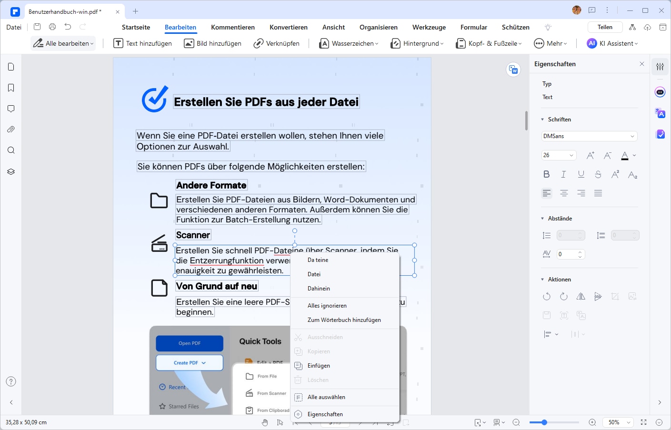This screenshot has width=671, height=430.
Task: Open the Comments panel in sidebar
Action: point(11,109)
